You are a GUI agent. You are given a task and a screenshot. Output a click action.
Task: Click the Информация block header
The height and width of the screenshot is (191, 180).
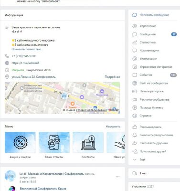pos(14,15)
